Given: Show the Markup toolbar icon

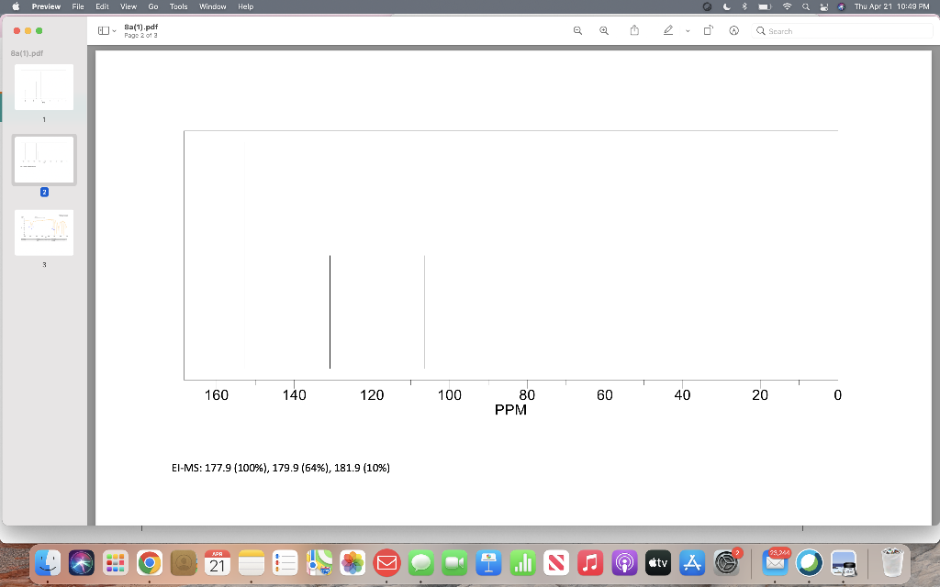Looking at the screenshot, I should pyautogui.click(x=733, y=30).
